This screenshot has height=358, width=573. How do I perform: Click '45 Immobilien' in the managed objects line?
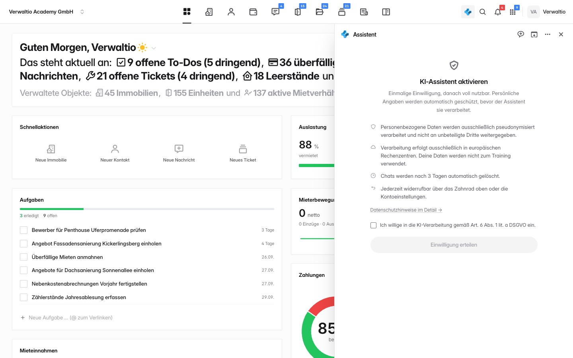pos(127,93)
